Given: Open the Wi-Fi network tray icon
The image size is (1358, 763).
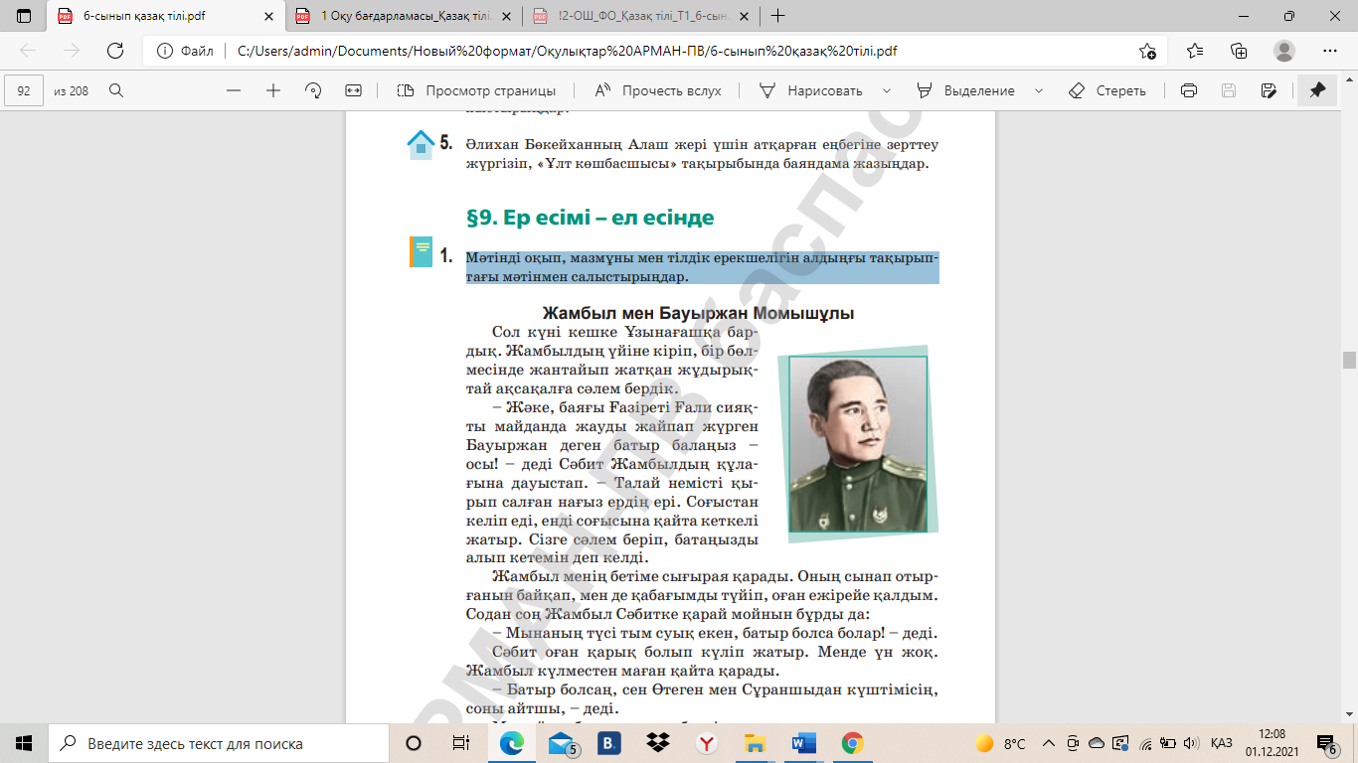Looking at the screenshot, I should point(1145,743).
